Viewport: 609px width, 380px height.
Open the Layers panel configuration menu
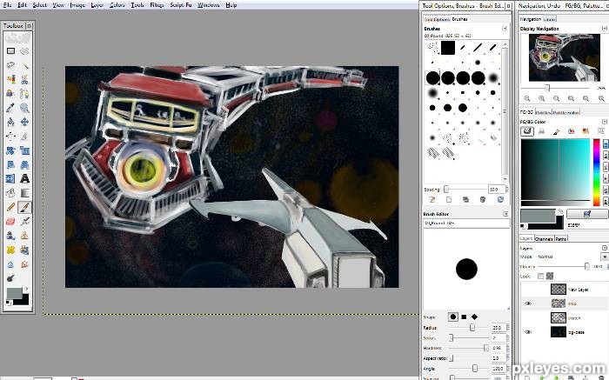pos(605,248)
